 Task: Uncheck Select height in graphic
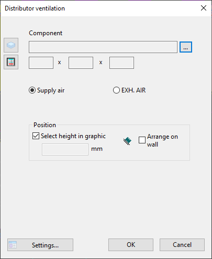point(36,136)
